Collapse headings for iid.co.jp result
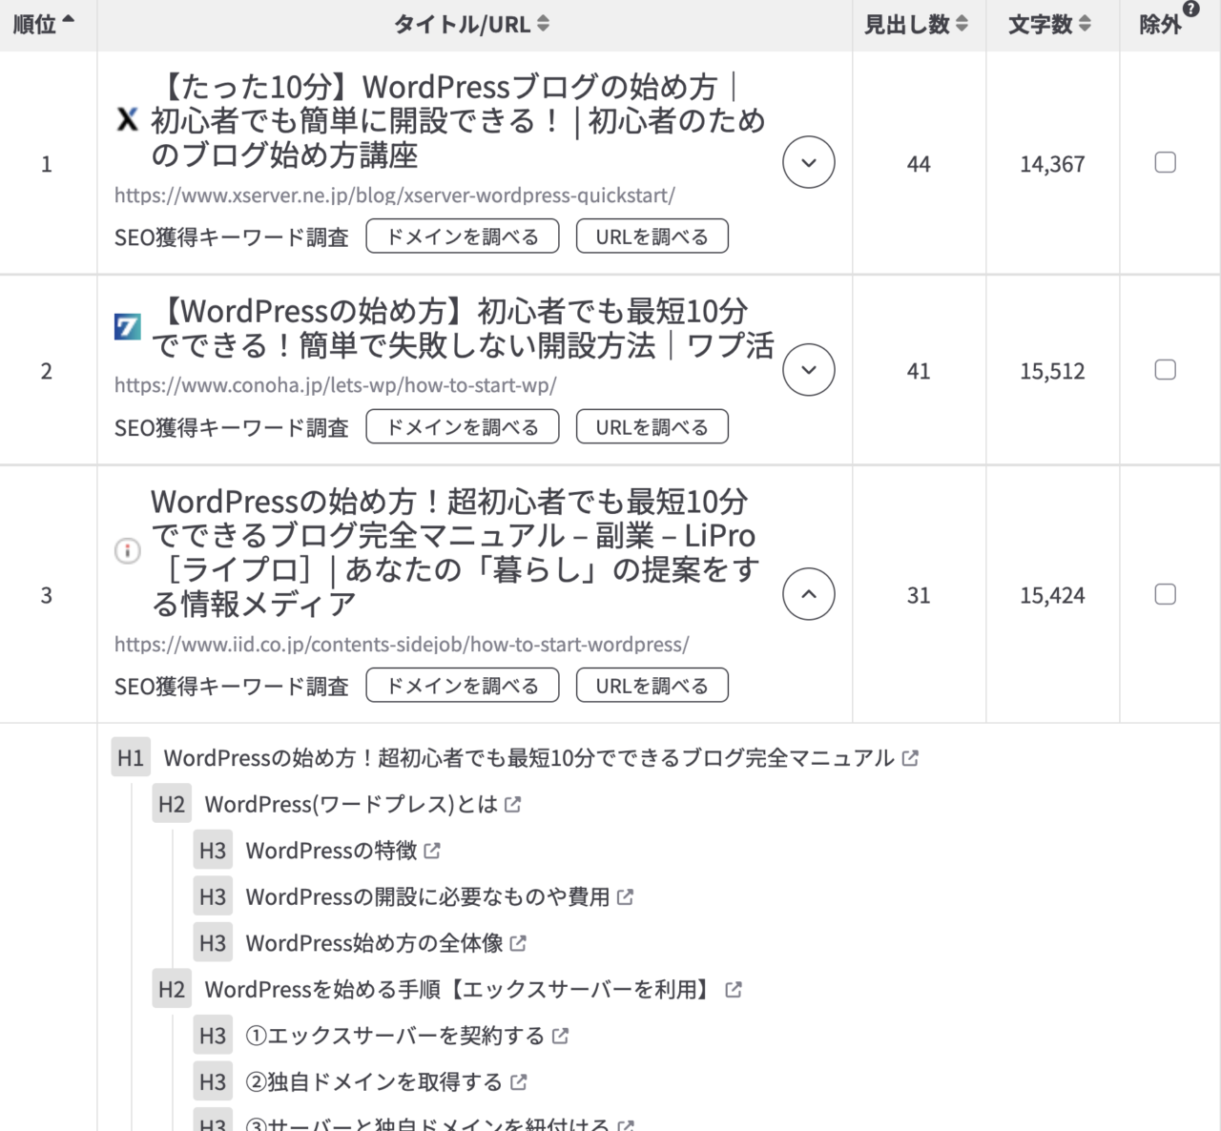Viewport: 1221px width, 1131px height. [809, 595]
